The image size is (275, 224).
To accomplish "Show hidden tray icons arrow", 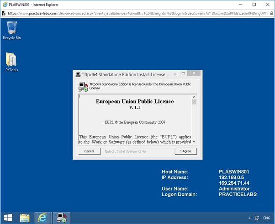I will point(249,218).
